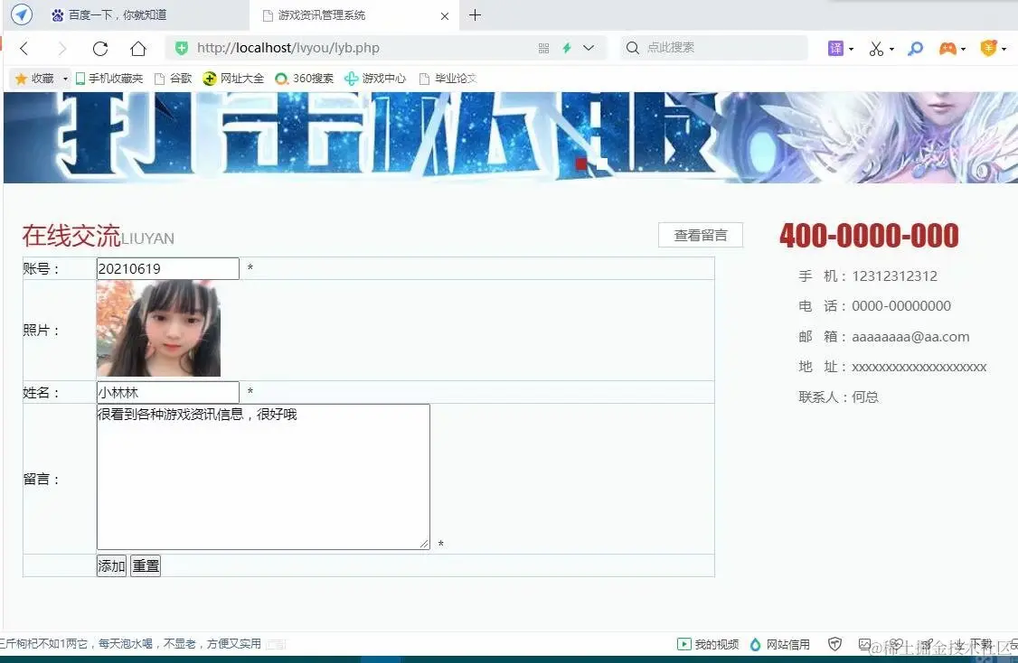Click inside the 留言 message textarea

(x=263, y=477)
